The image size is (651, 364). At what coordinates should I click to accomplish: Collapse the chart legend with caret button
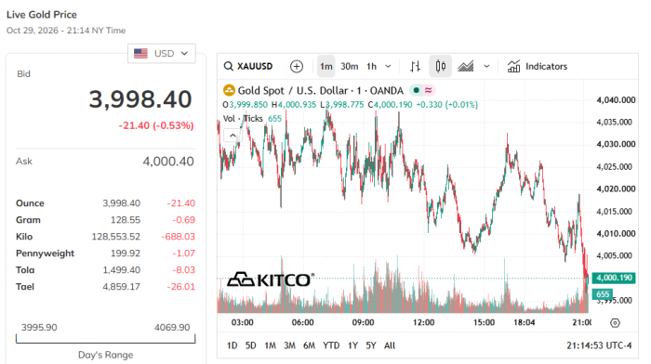(x=232, y=136)
